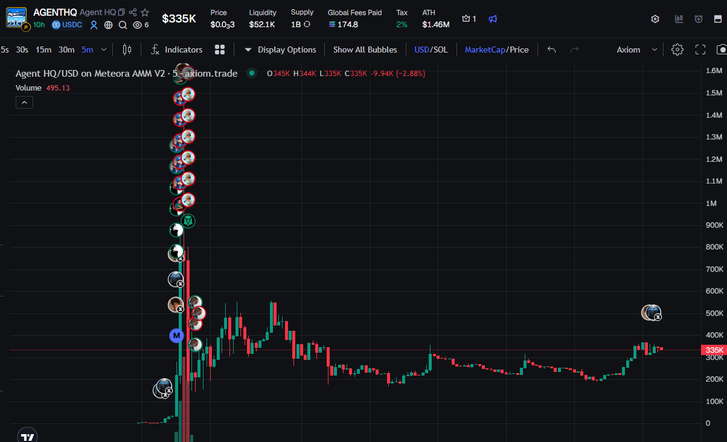Select the 30m timeframe

(x=66, y=50)
